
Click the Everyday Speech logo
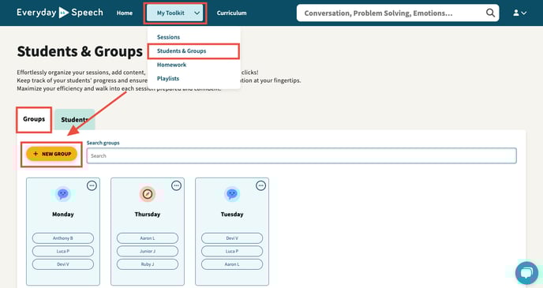point(60,13)
